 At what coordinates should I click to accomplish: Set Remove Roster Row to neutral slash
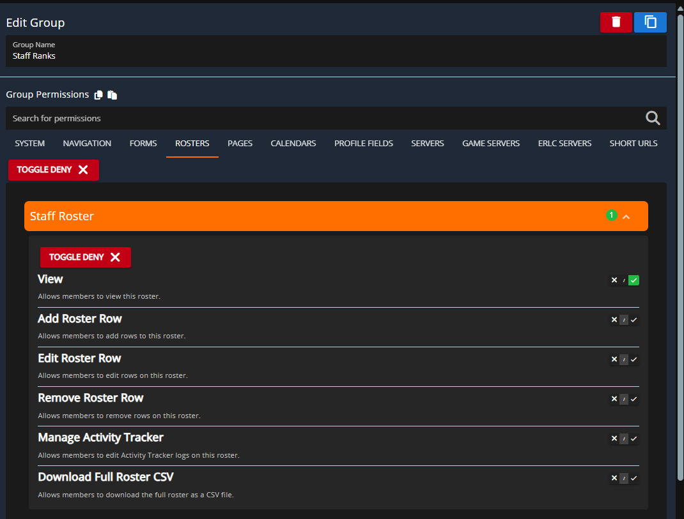point(624,399)
